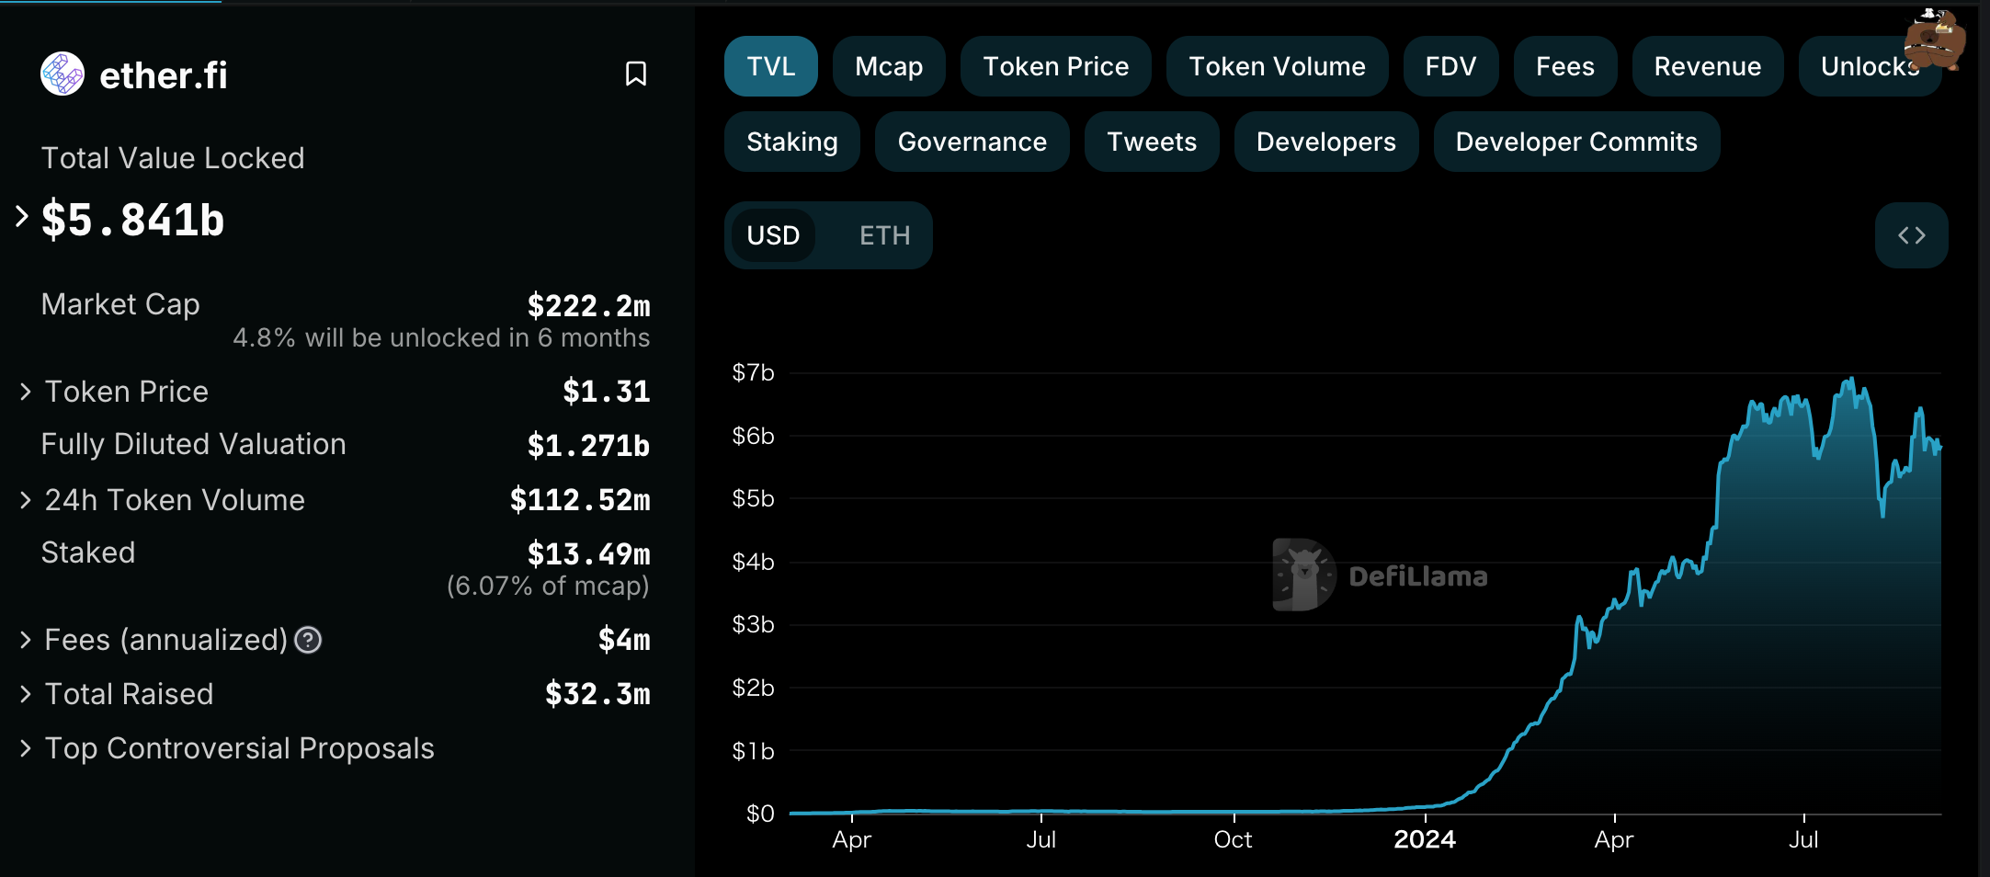
Task: Click the $1.271b Fully Diluted Valuation
Action: tap(588, 446)
